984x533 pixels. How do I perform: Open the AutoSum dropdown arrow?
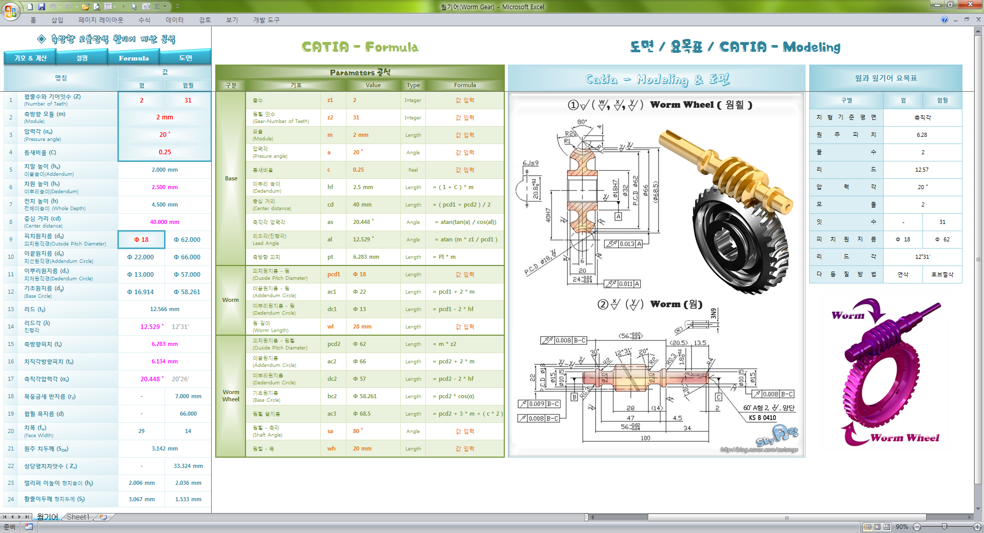point(165,7)
